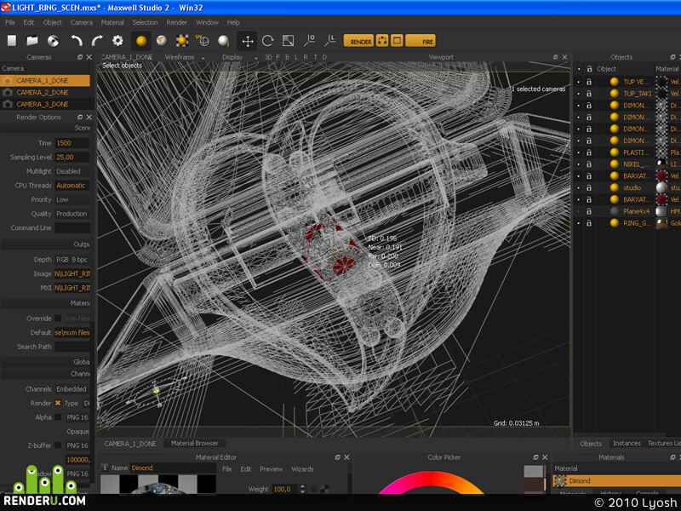Select the Scale tool icon
The image size is (681, 511).
coord(288,41)
